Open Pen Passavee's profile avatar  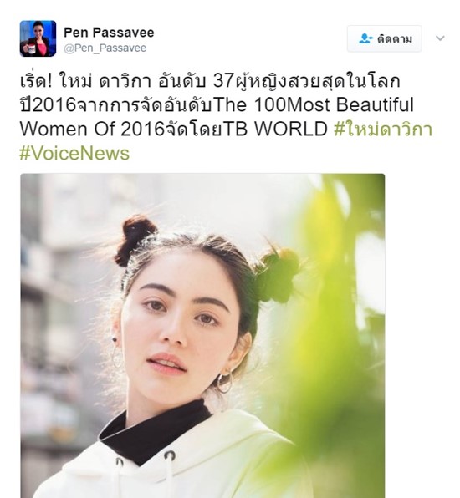tap(38, 38)
